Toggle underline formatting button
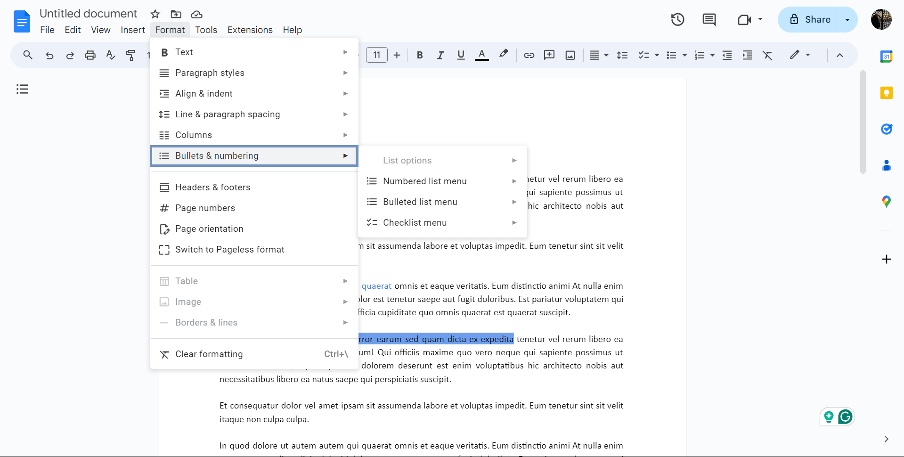 pyautogui.click(x=461, y=55)
